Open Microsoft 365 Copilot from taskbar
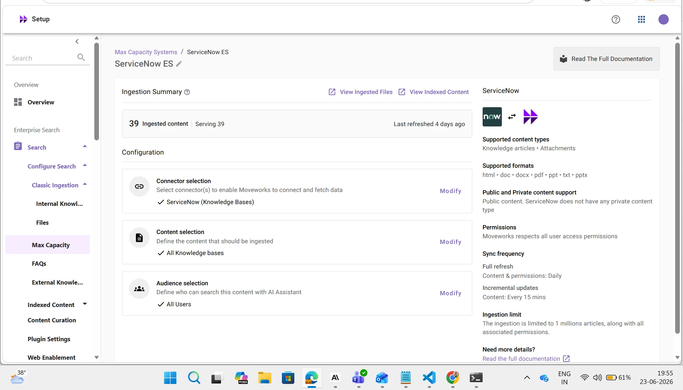The width and height of the screenshot is (683, 390). [x=241, y=378]
